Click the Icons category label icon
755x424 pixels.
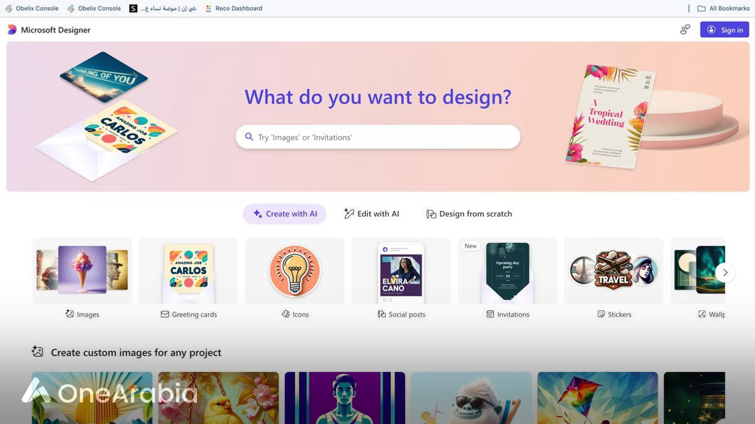286,314
